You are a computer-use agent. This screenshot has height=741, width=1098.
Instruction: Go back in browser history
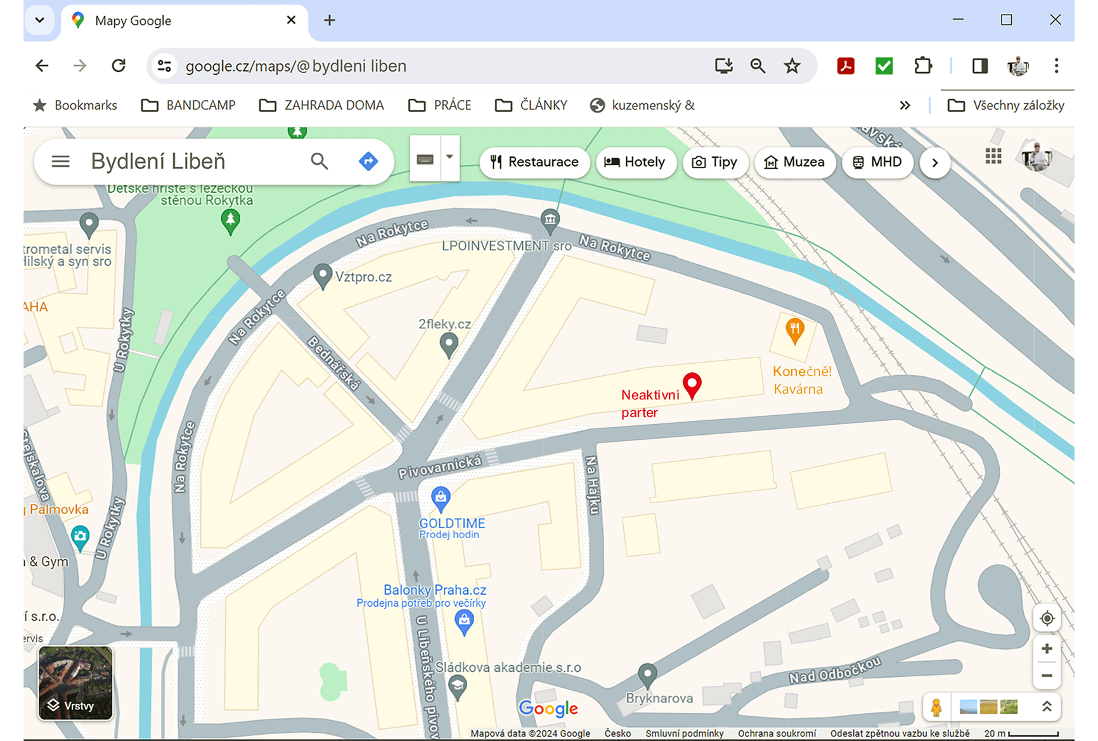pyautogui.click(x=42, y=66)
